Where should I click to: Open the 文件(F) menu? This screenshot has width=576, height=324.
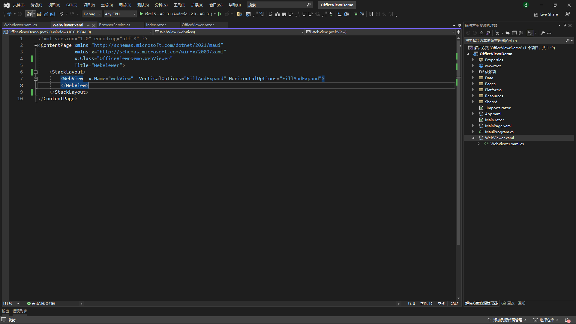click(19, 5)
